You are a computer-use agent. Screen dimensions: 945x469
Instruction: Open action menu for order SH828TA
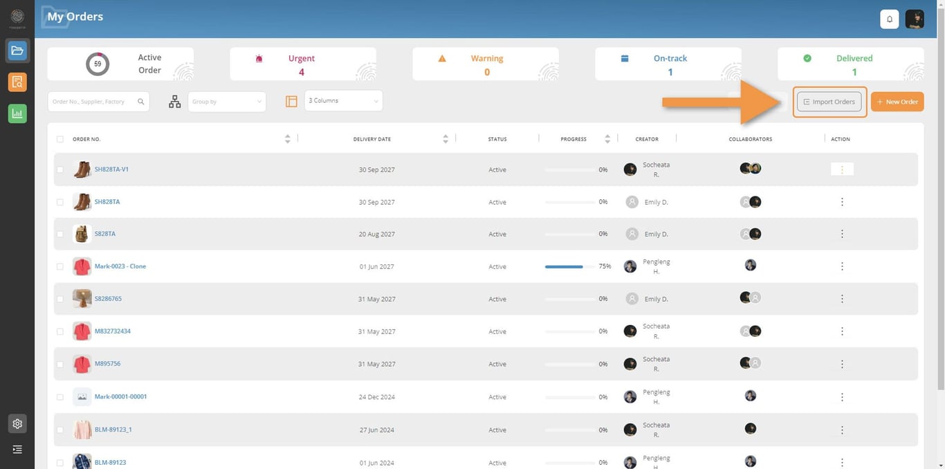(842, 202)
